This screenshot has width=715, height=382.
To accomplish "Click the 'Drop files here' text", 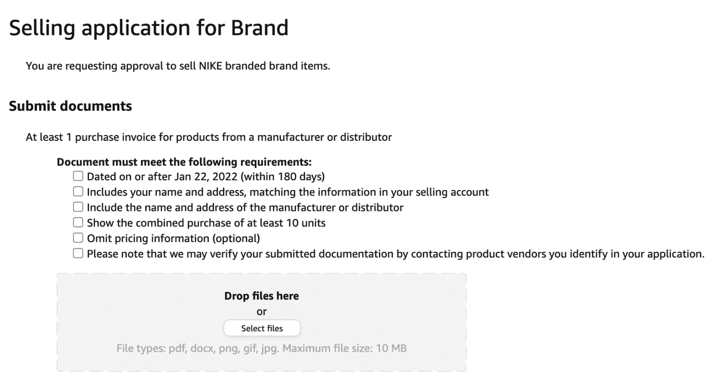I will (262, 296).
